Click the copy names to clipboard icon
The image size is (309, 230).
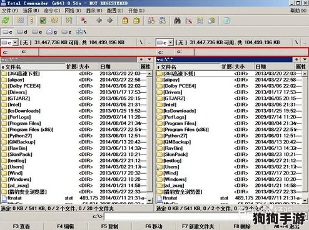point(211,21)
